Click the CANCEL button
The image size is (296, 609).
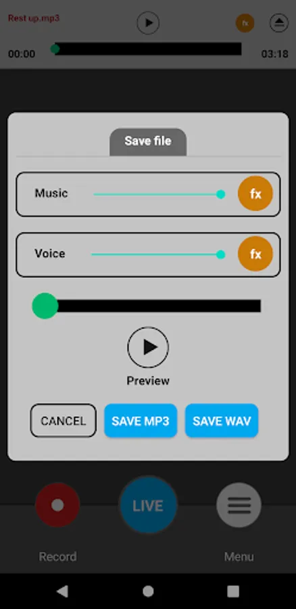(64, 421)
